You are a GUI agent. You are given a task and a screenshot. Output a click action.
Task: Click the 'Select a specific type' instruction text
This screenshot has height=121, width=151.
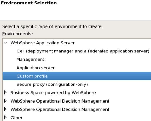pos(53,26)
